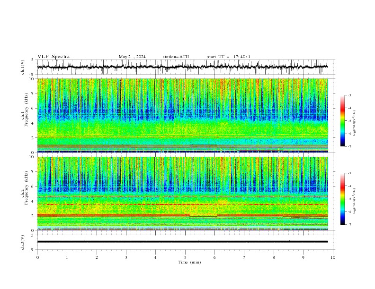This screenshot has height=289, width=375.
Task: Click the ch.1 voltage waveform trace
Action: [x=182, y=67]
